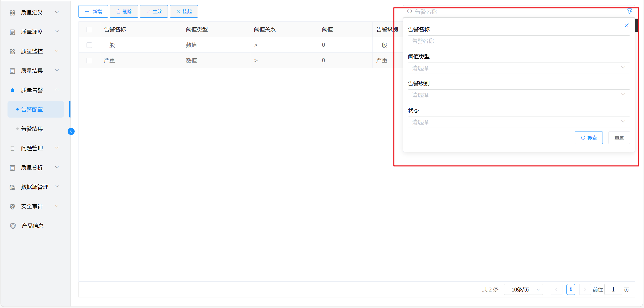Image resolution: width=644 pixels, height=308 pixels.
Task: Click the blue sidebar collapse arrow button
Action: (x=71, y=131)
